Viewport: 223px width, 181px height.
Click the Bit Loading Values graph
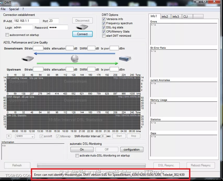click(74, 84)
